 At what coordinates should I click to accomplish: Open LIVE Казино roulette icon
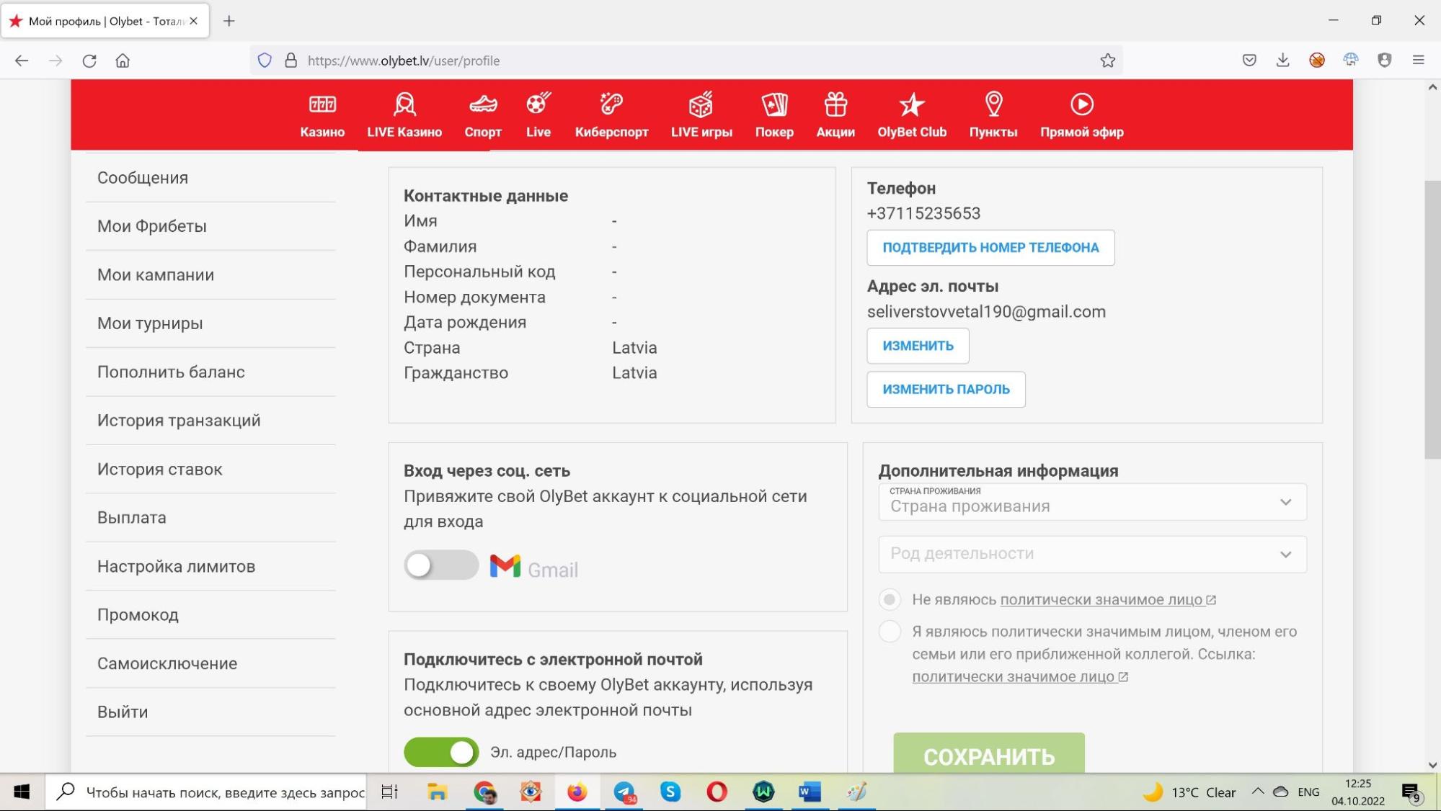[404, 104]
